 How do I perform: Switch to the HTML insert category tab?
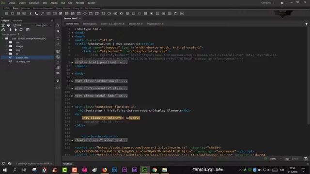(6, 8)
